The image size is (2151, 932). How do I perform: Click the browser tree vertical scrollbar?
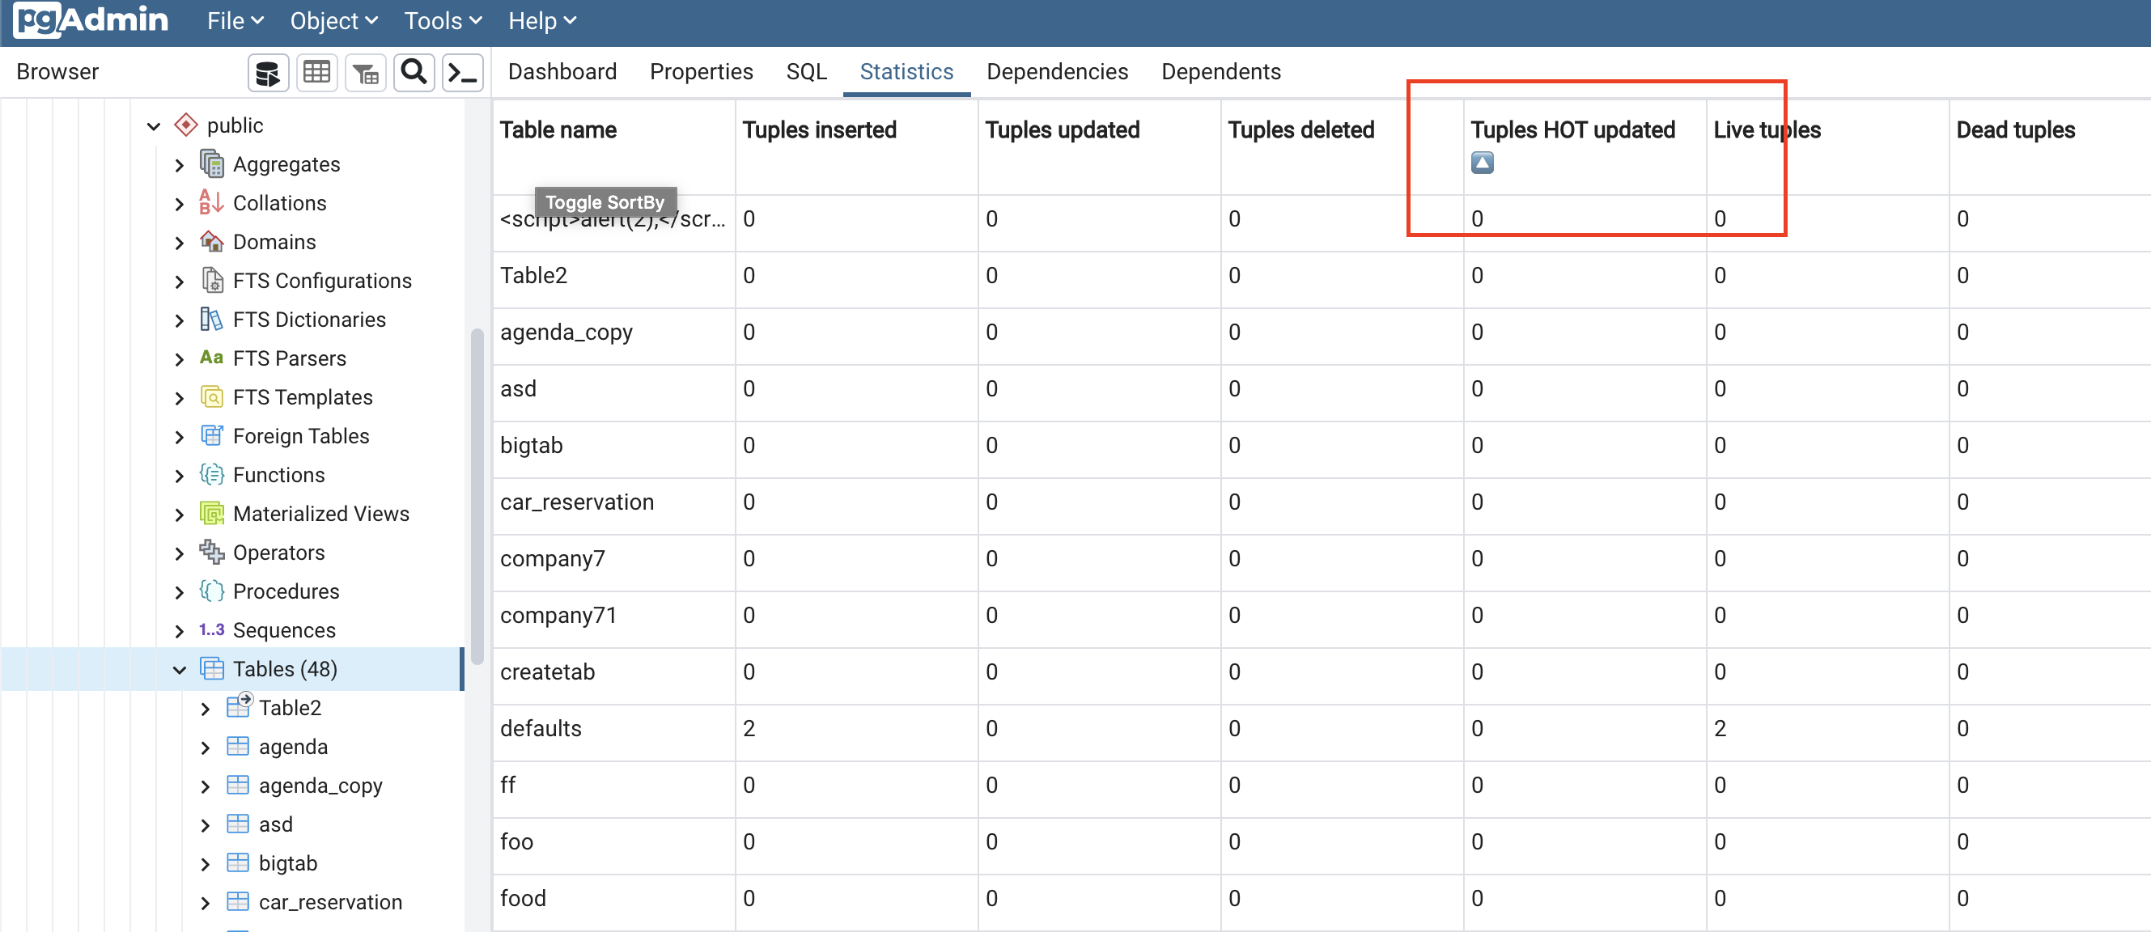pyautogui.click(x=477, y=496)
